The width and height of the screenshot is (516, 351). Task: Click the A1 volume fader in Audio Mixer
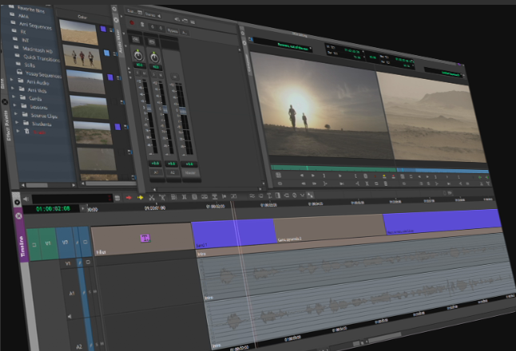pos(149,108)
